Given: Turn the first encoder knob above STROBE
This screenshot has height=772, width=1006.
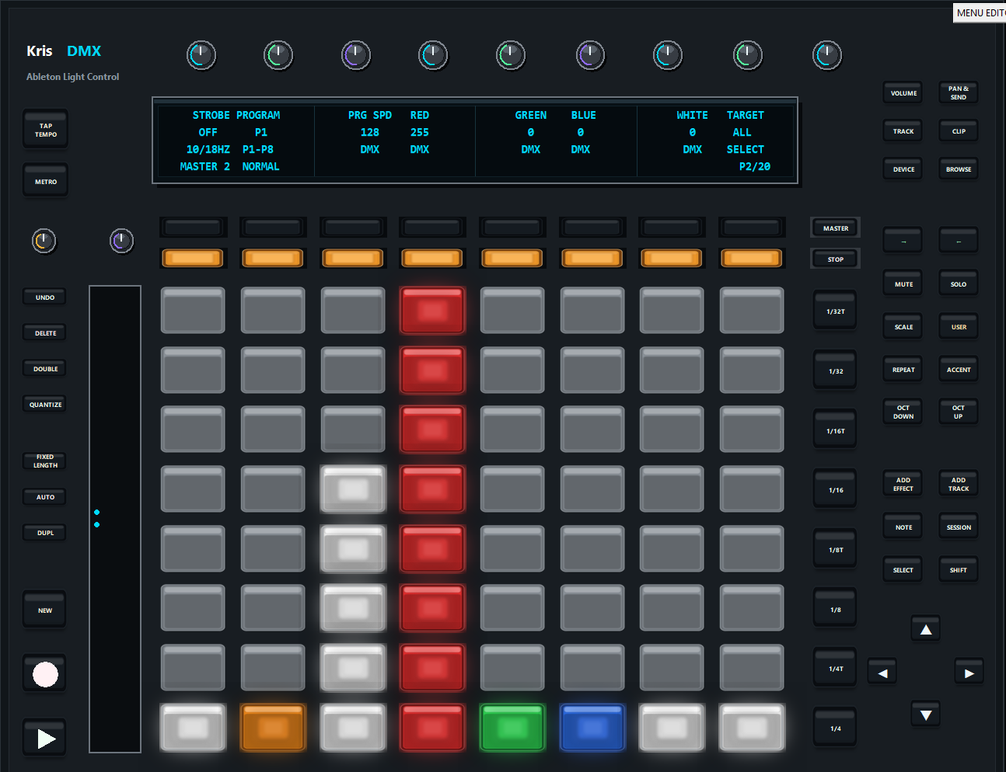Looking at the screenshot, I should (201, 55).
